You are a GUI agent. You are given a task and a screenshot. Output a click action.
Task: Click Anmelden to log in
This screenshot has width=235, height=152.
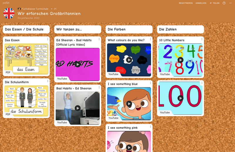click(201, 3)
